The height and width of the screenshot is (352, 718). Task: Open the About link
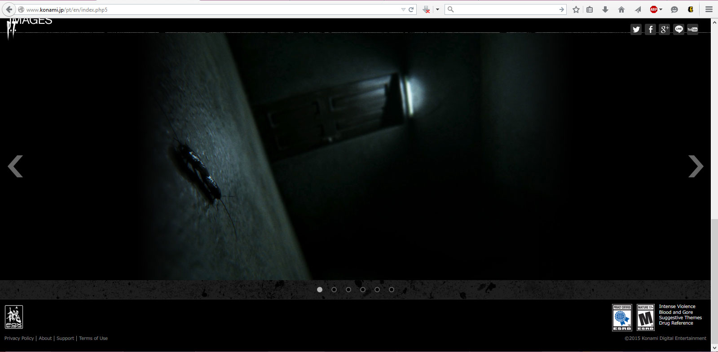45,339
